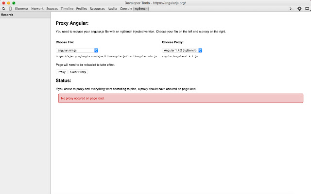The height and width of the screenshot is (194, 311).
Task: Open the Choose Proxy dropdown
Action: click(182, 50)
